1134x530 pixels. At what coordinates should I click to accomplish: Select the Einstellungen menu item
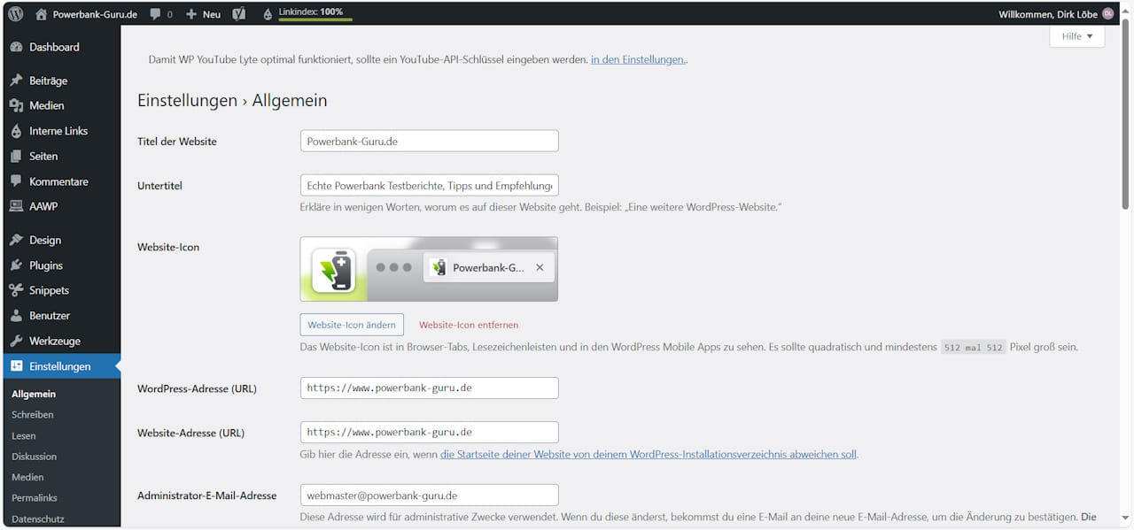tap(60, 366)
